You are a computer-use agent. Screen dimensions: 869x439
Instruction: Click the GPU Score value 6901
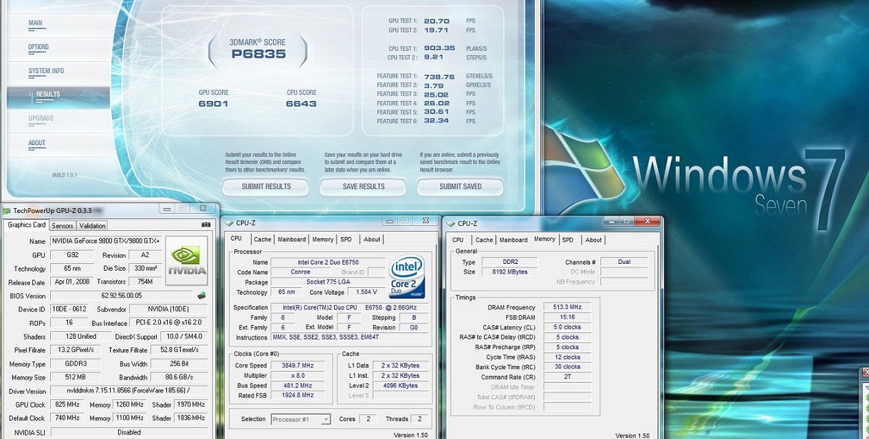click(x=213, y=104)
